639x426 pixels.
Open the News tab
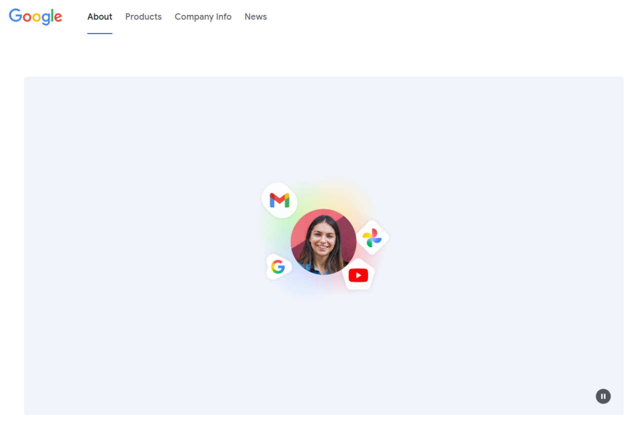[x=256, y=16]
